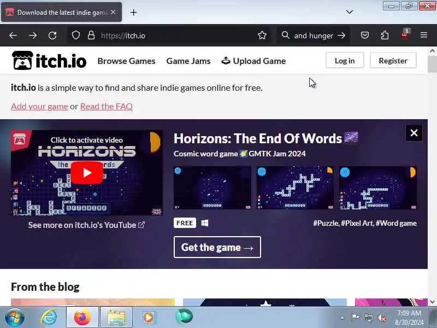Image resolution: width=437 pixels, height=328 pixels.
Task: Click the page scrollbar down arrow
Action: (432, 302)
